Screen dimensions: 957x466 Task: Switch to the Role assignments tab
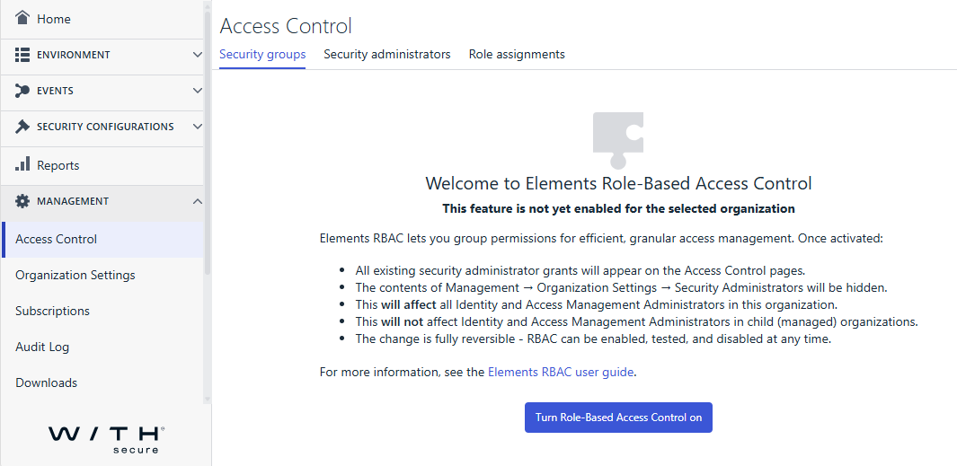point(517,54)
